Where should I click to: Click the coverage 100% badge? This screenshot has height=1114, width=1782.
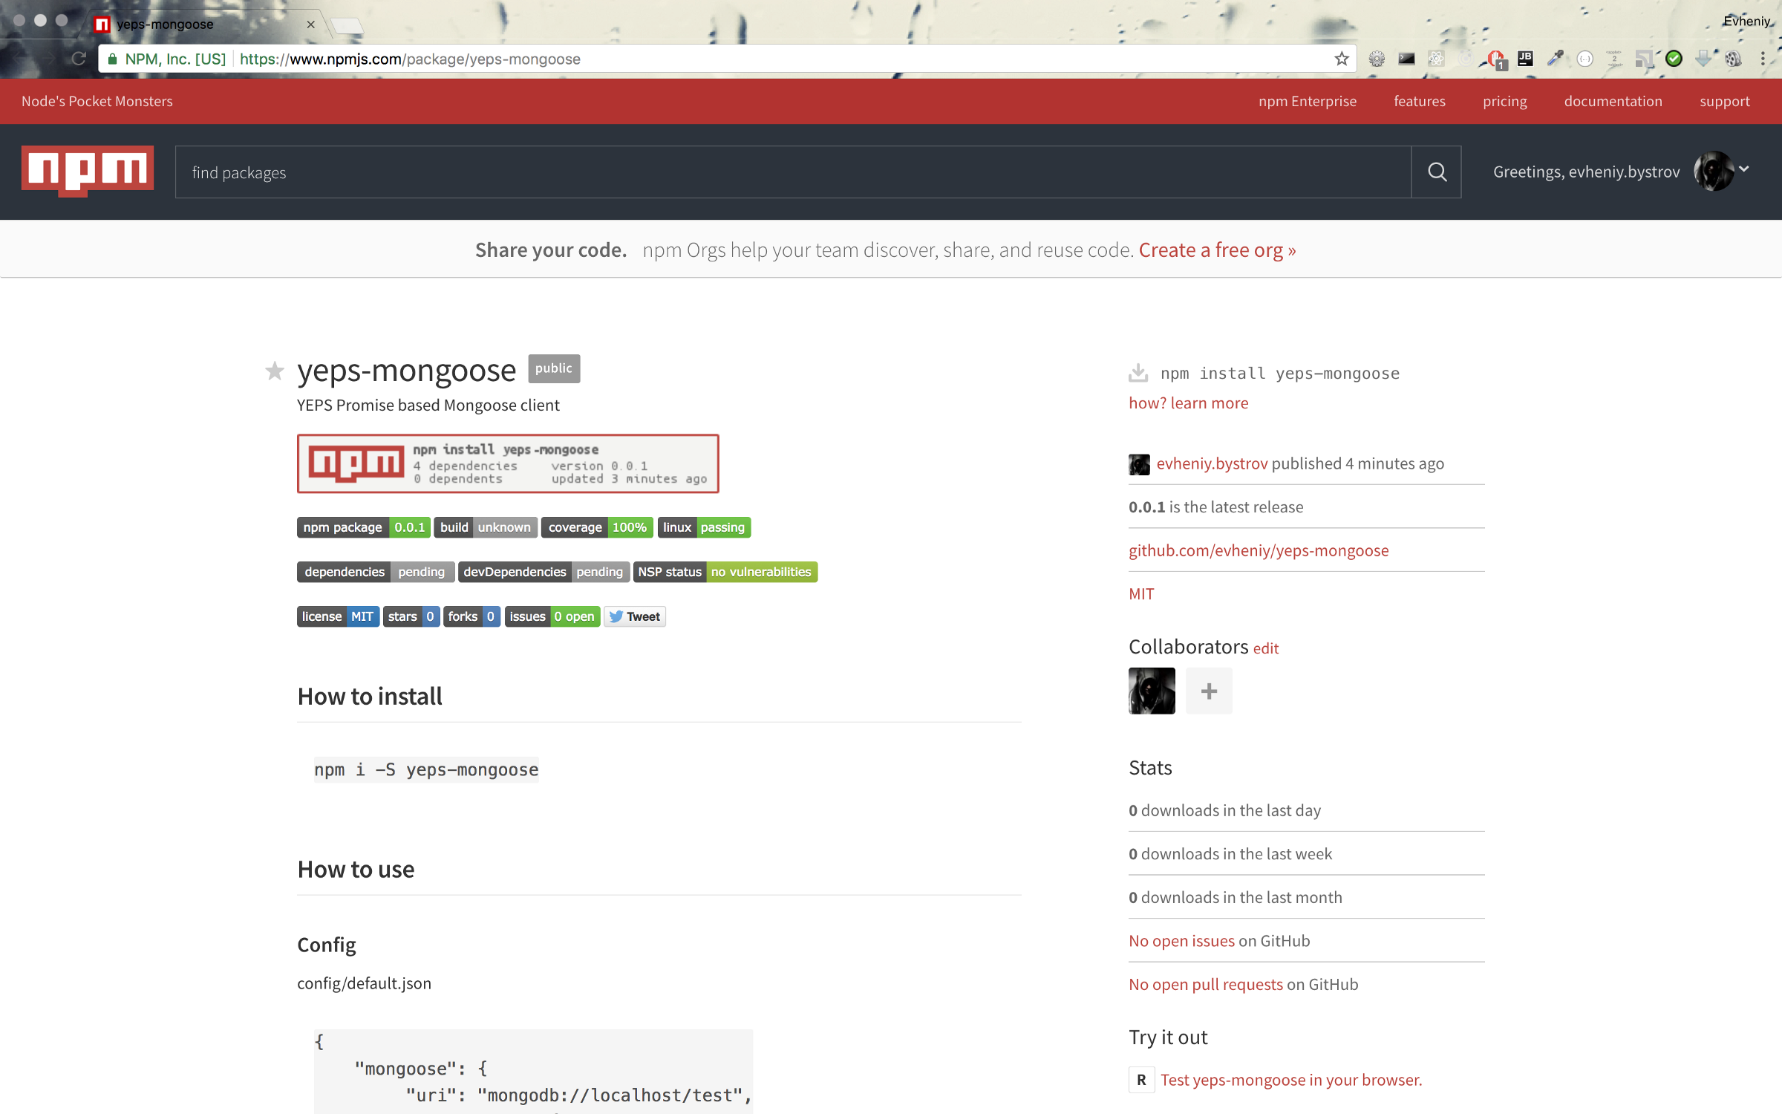tap(597, 527)
